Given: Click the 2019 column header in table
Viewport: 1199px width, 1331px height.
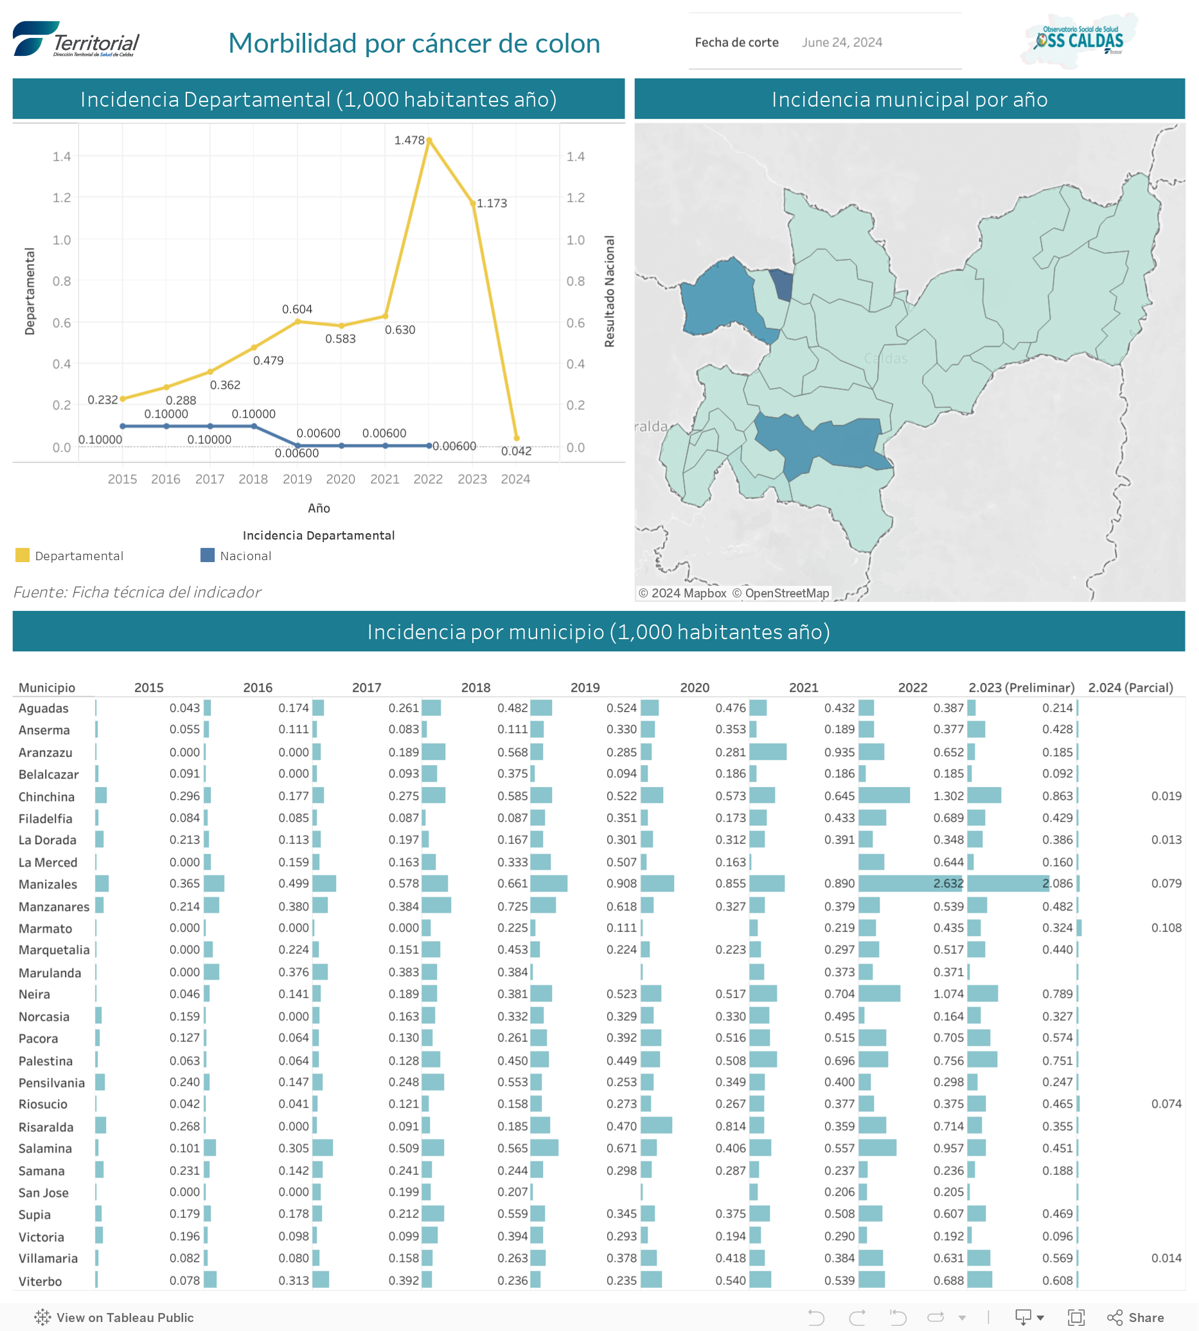Looking at the screenshot, I should [585, 687].
